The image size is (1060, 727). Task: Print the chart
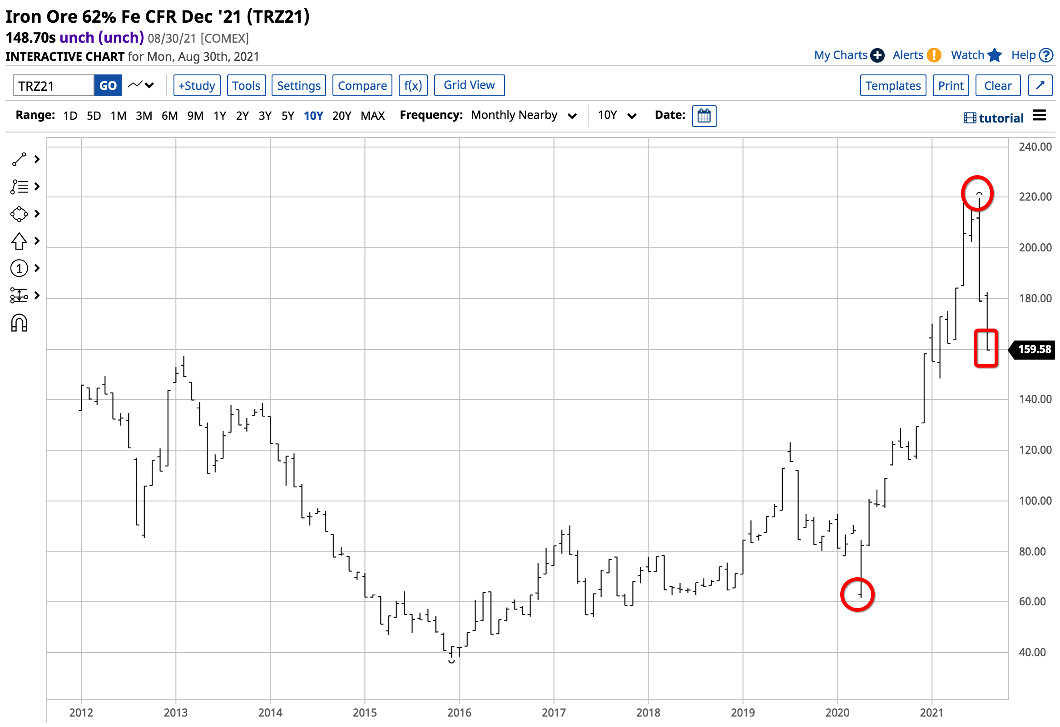coord(951,86)
